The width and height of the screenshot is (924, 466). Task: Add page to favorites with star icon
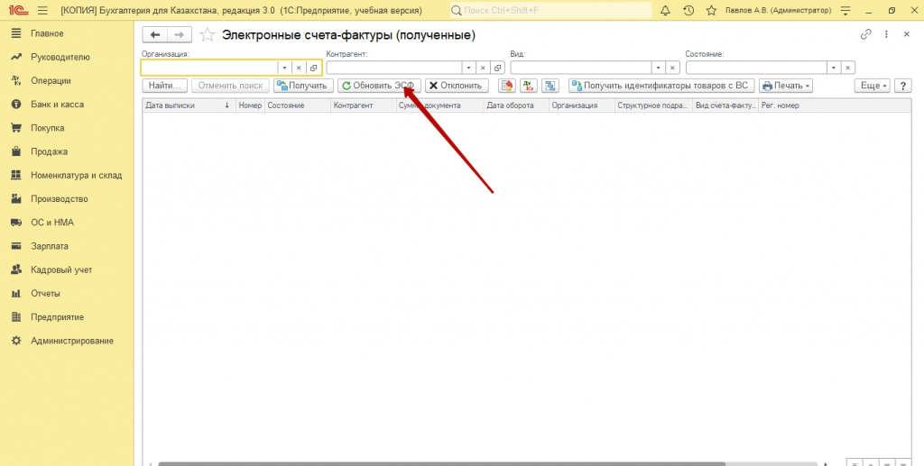[x=208, y=35]
